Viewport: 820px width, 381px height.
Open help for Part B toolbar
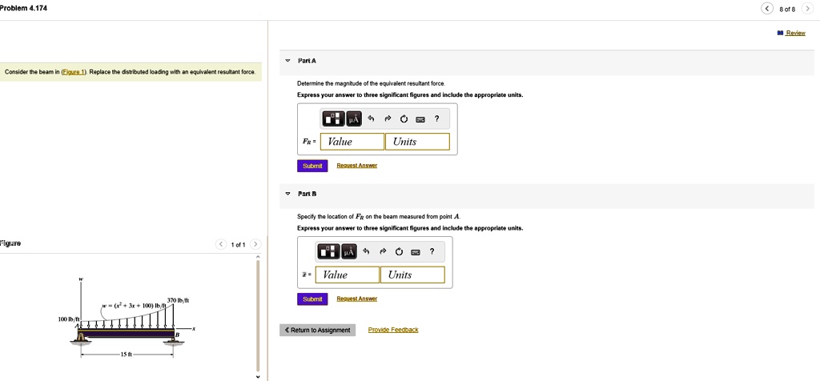[x=432, y=253]
